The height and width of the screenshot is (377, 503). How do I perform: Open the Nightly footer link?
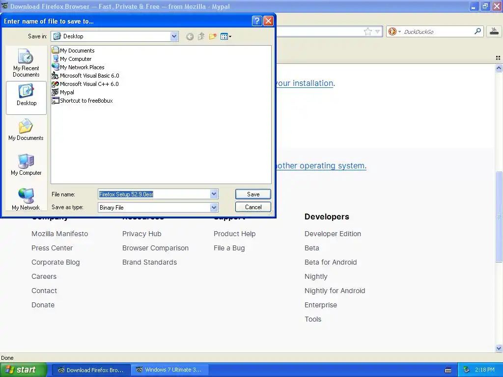coord(316,276)
